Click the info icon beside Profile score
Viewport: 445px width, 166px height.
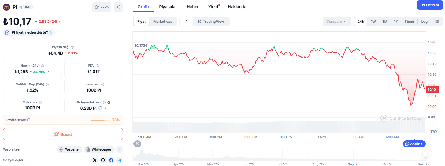tap(29, 120)
